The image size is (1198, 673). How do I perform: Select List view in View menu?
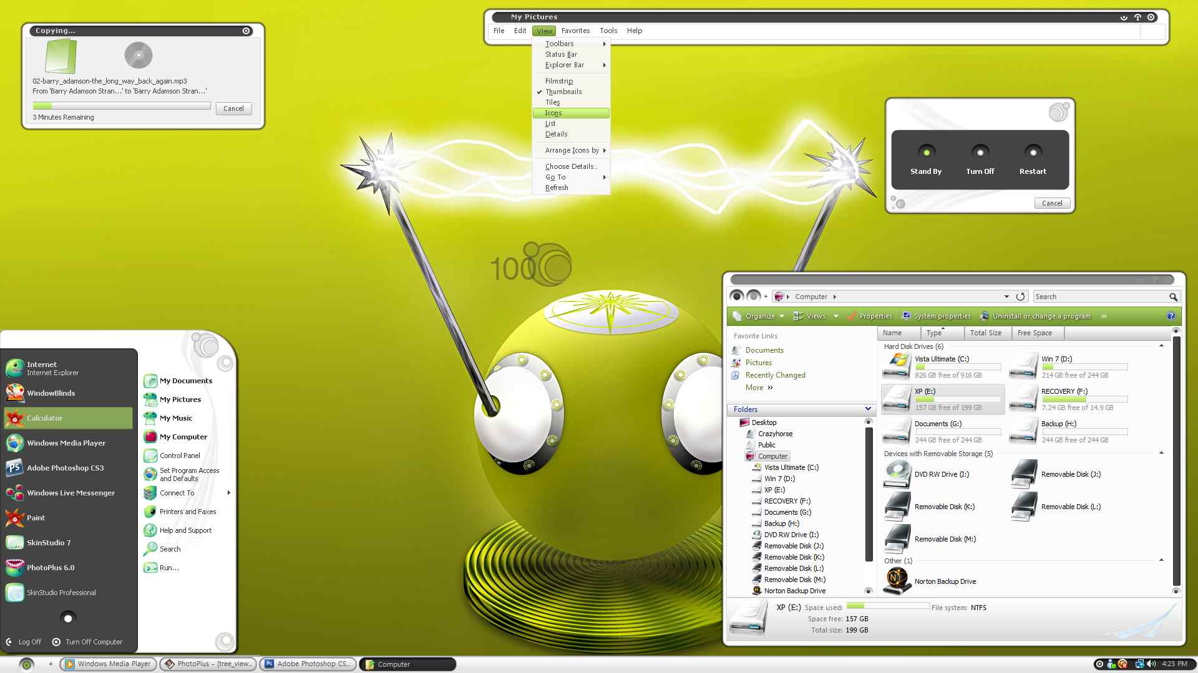pyautogui.click(x=571, y=123)
